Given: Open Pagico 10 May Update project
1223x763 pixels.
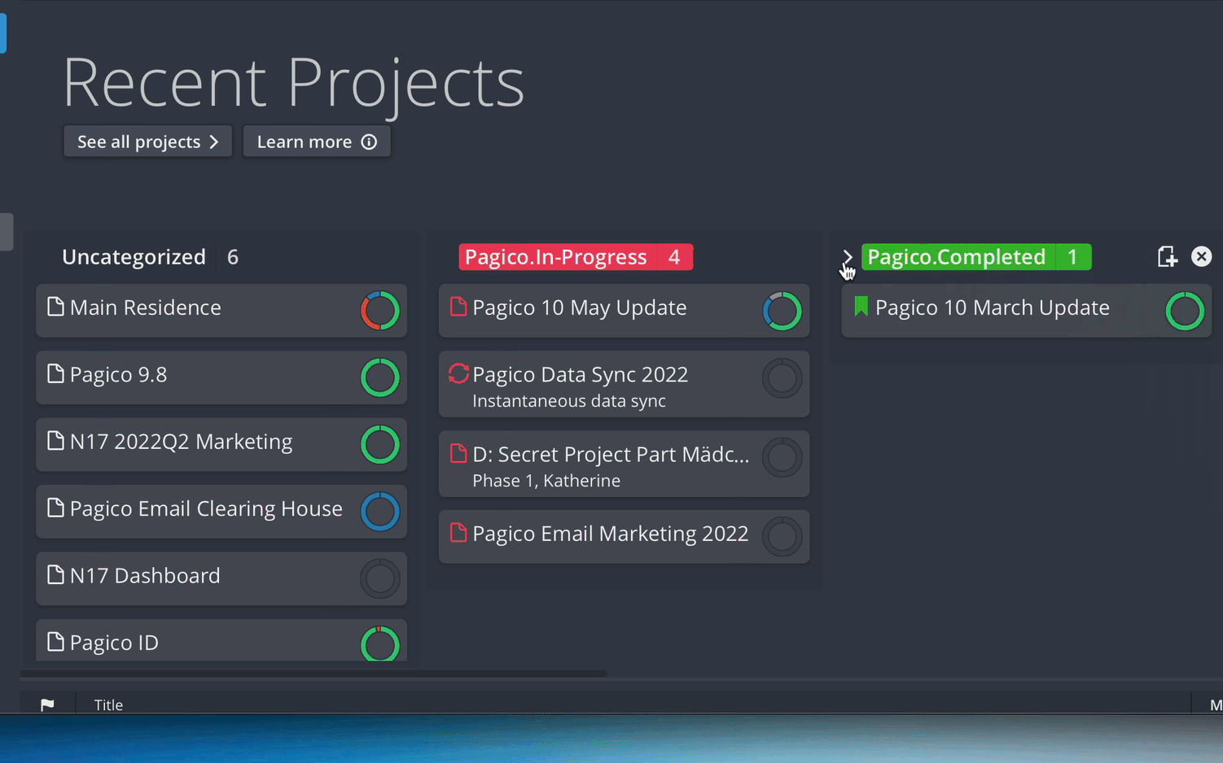Looking at the screenshot, I should 625,311.
